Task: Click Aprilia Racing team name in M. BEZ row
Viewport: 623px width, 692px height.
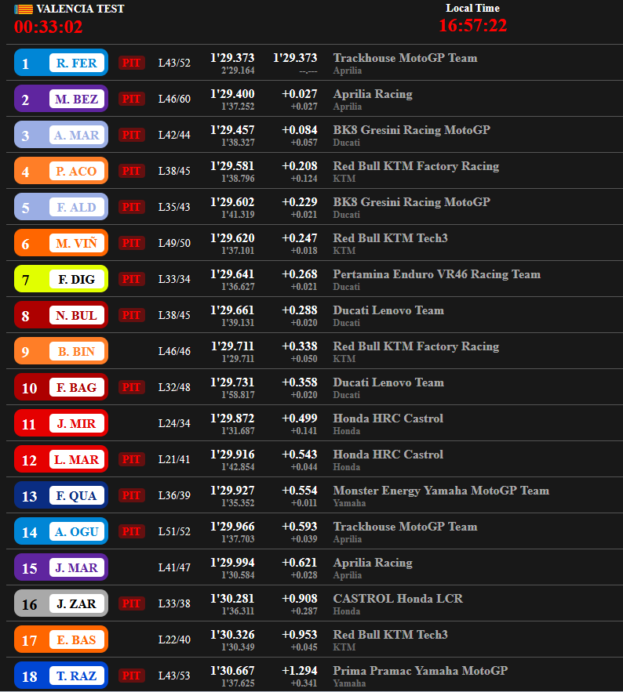Action: (x=373, y=94)
